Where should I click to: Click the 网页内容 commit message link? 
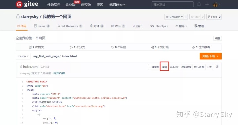(59, 73)
